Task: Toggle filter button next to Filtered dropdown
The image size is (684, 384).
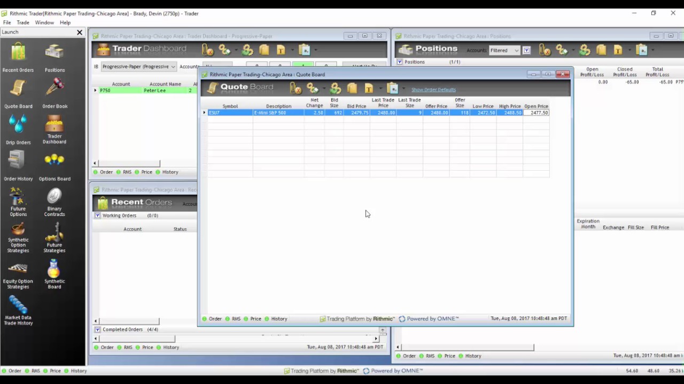Action: (526, 50)
